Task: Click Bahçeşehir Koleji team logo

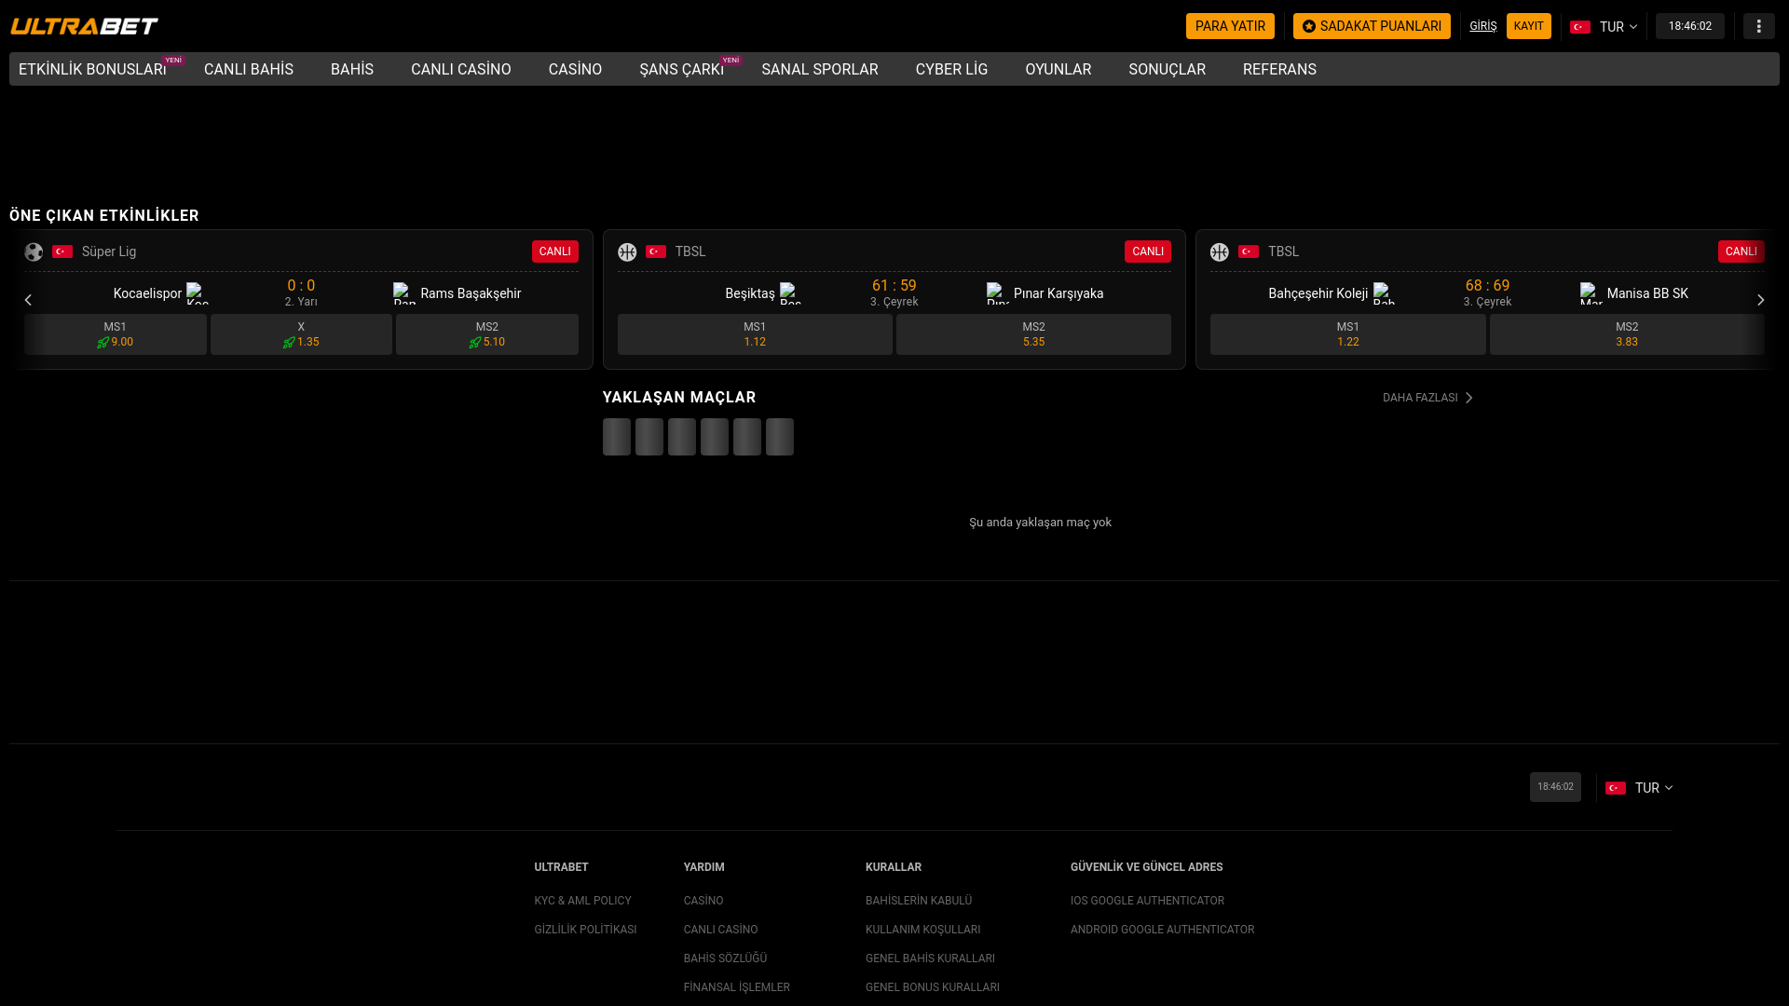Action: [x=1385, y=293]
